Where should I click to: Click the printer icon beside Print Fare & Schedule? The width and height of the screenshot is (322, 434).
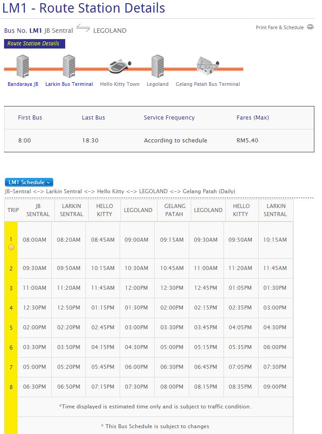(x=310, y=27)
